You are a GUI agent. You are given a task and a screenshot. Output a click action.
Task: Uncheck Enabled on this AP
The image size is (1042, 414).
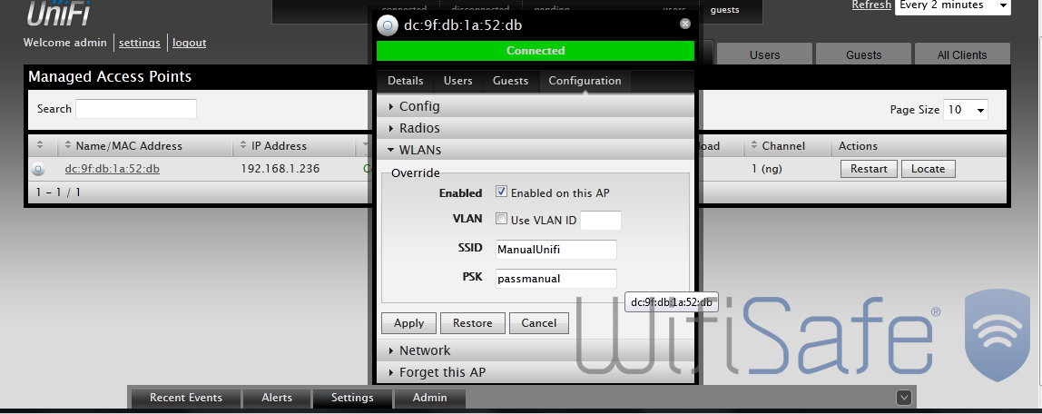click(501, 192)
